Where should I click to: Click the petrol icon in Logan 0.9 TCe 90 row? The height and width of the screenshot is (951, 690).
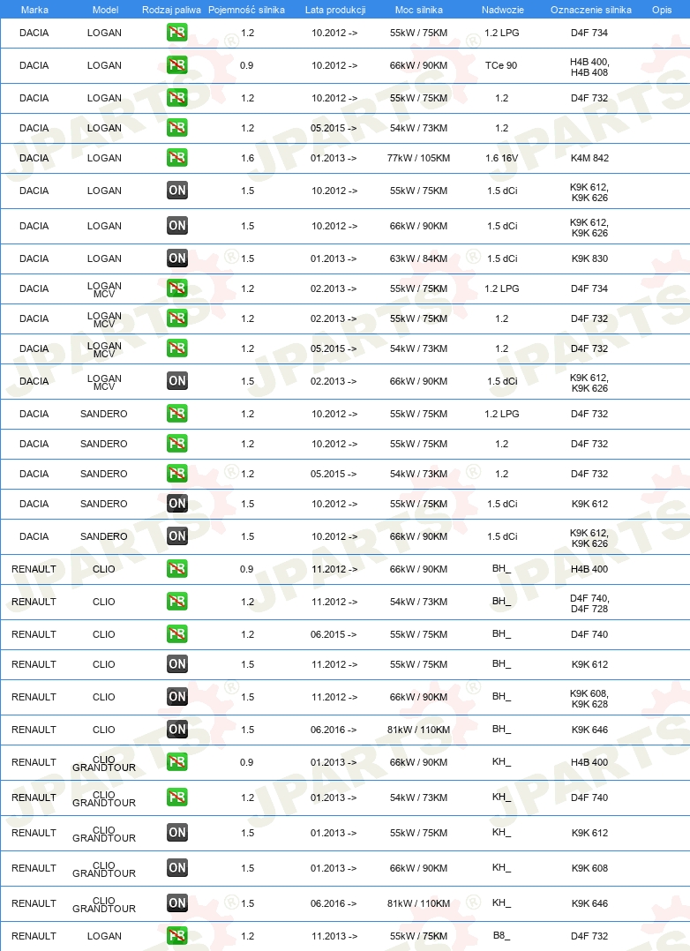pyautogui.click(x=177, y=65)
